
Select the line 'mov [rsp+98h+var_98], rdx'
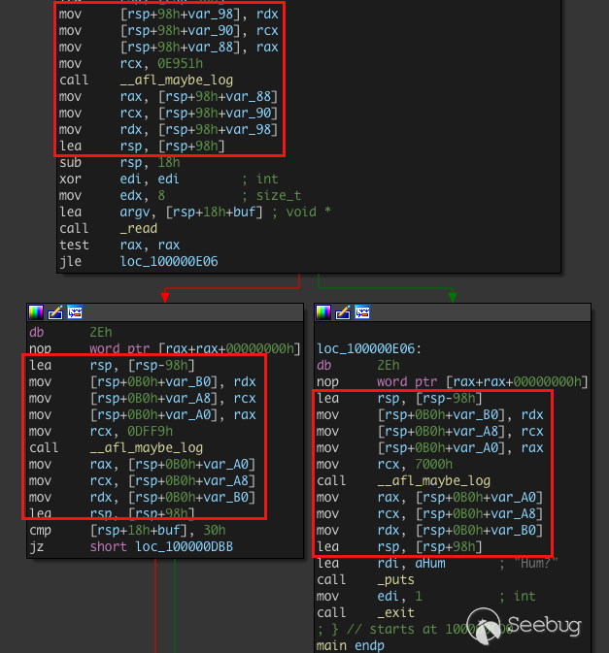coord(168,15)
